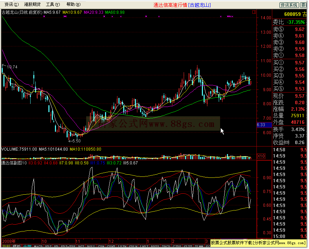The height and width of the screenshot is (249, 309).
Task: Click the 卖① 9.58 ask row
Action: 289,55
